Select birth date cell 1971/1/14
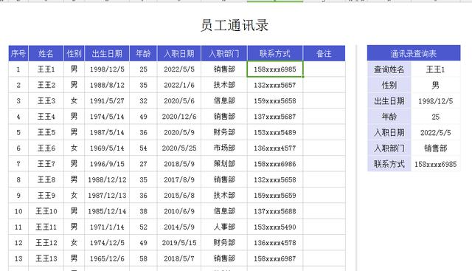 [x=107, y=227]
